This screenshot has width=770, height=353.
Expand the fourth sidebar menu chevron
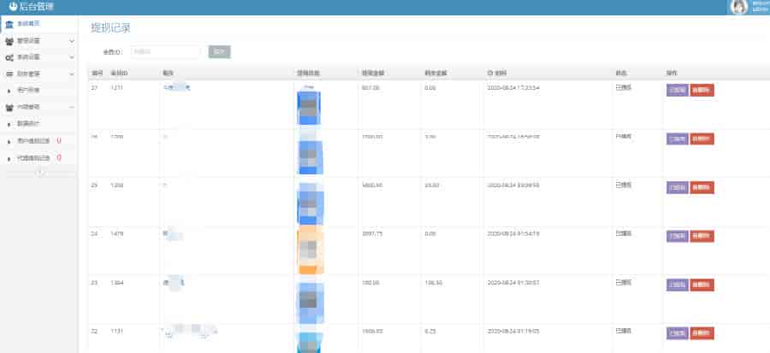coord(72,74)
